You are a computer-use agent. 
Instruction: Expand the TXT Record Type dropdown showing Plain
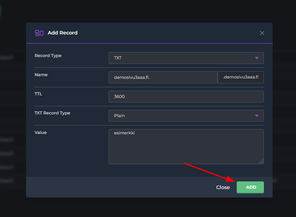(x=186, y=116)
